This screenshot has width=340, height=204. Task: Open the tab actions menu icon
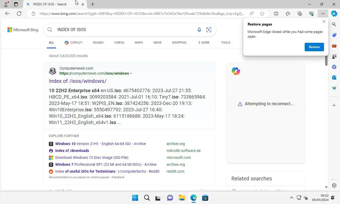tap(16, 4)
